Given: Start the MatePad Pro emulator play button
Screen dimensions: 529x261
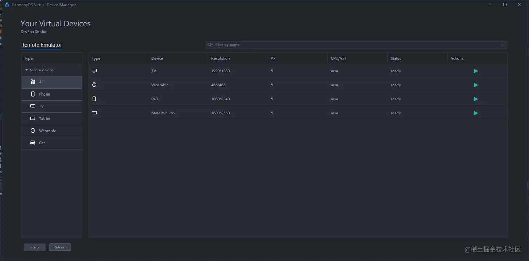Looking at the screenshot, I should pos(475,113).
